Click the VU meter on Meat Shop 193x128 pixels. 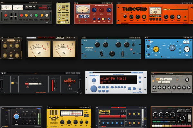click(x=83, y=9)
